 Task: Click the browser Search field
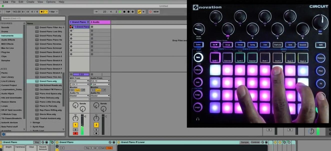point(33,18)
